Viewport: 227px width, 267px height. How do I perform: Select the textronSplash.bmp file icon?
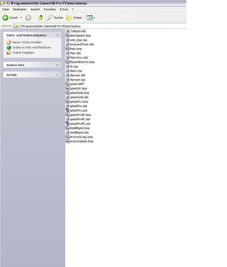67,141
